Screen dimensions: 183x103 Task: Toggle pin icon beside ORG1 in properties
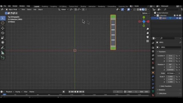180,42
